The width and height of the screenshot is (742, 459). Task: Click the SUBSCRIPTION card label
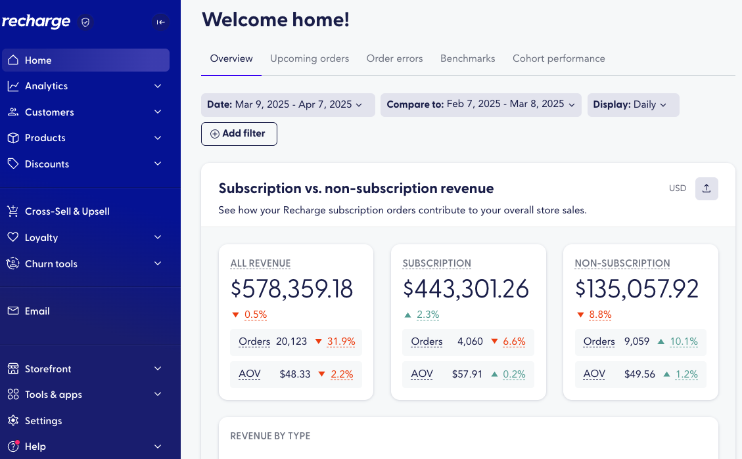(437, 263)
